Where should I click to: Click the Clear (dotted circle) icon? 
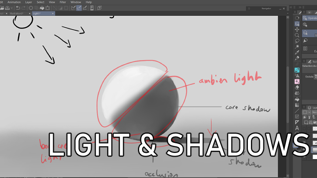pyautogui.click(x=31, y=8)
